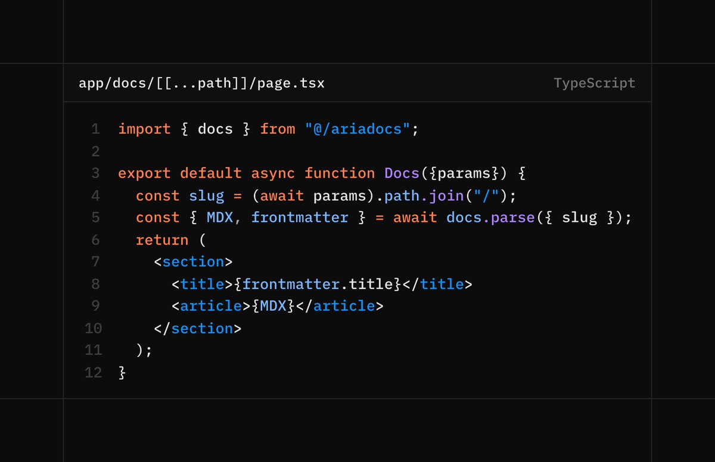The width and height of the screenshot is (715, 462).
Task: Click the "return" keyword
Action: coord(162,240)
